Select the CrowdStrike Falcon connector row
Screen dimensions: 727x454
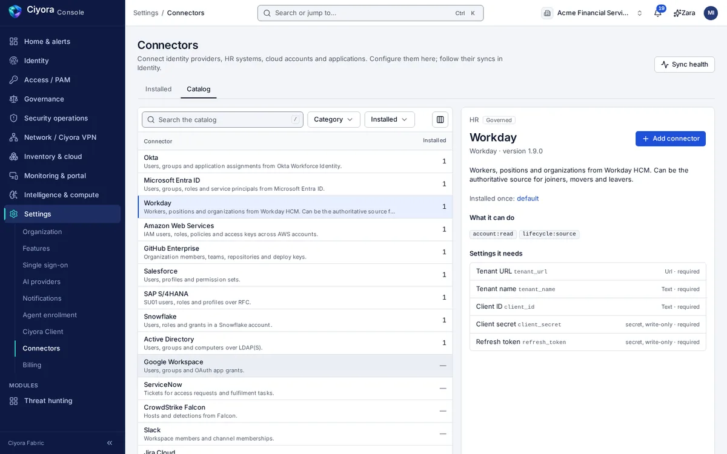pyautogui.click(x=295, y=411)
